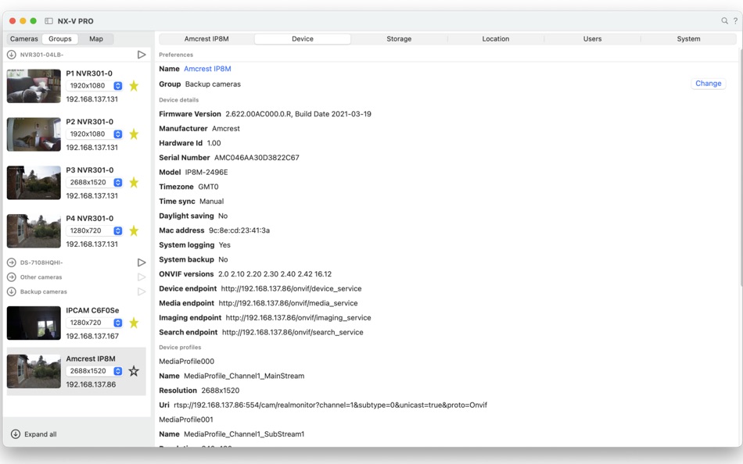
Task: Click Expand all label
Action: coord(40,434)
